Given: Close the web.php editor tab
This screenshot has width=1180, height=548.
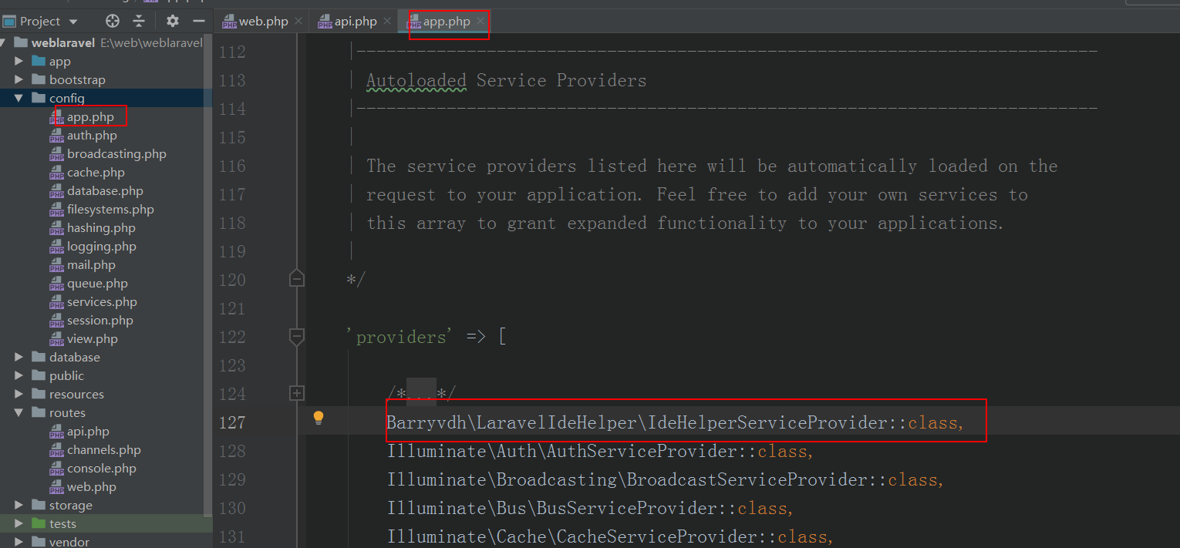Looking at the screenshot, I should pyautogui.click(x=298, y=22).
